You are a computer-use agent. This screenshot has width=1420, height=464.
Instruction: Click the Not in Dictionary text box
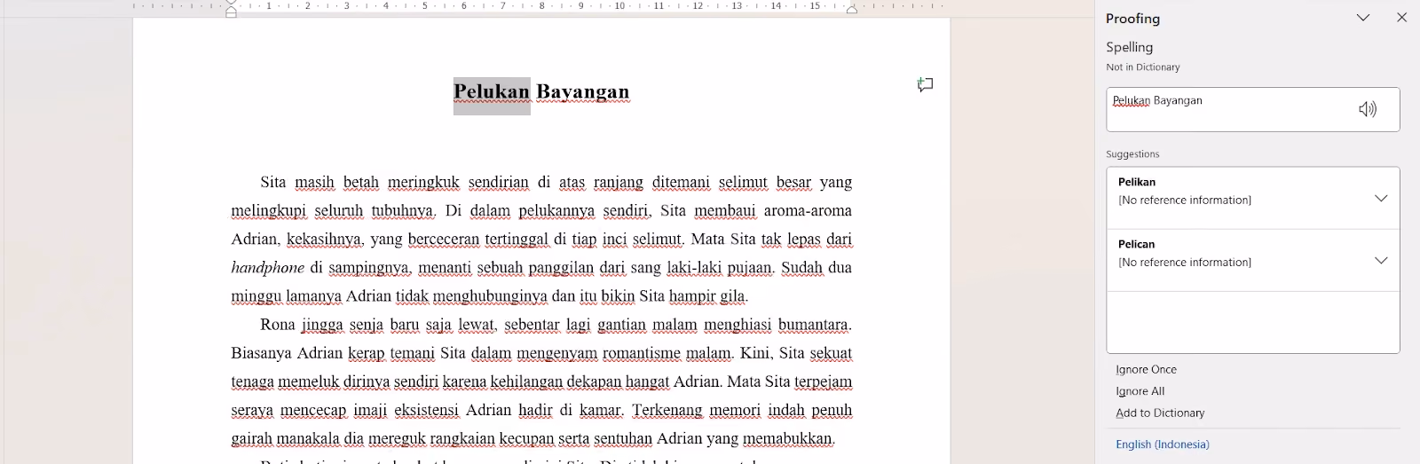(1252, 109)
